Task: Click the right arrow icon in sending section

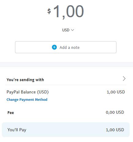Action: point(124,79)
